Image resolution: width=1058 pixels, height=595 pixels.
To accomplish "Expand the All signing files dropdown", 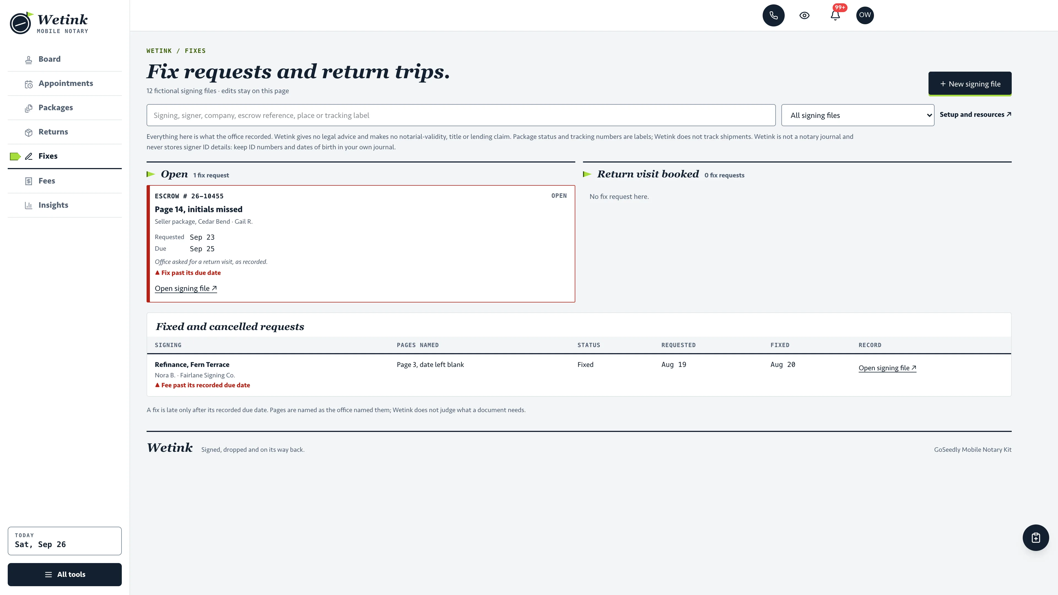I will [x=858, y=115].
